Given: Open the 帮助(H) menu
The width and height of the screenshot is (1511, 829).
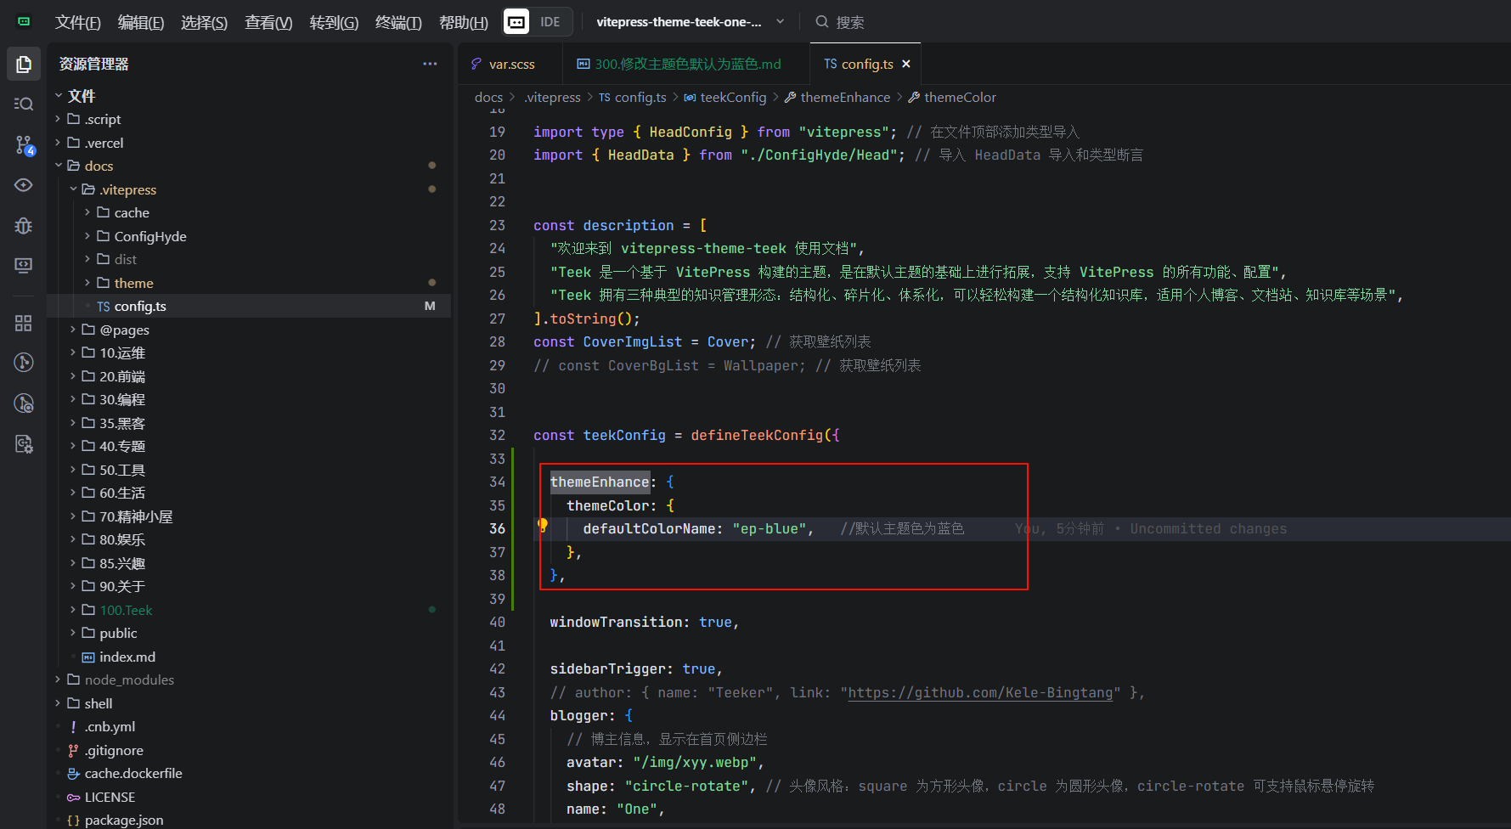Looking at the screenshot, I should pos(463,22).
